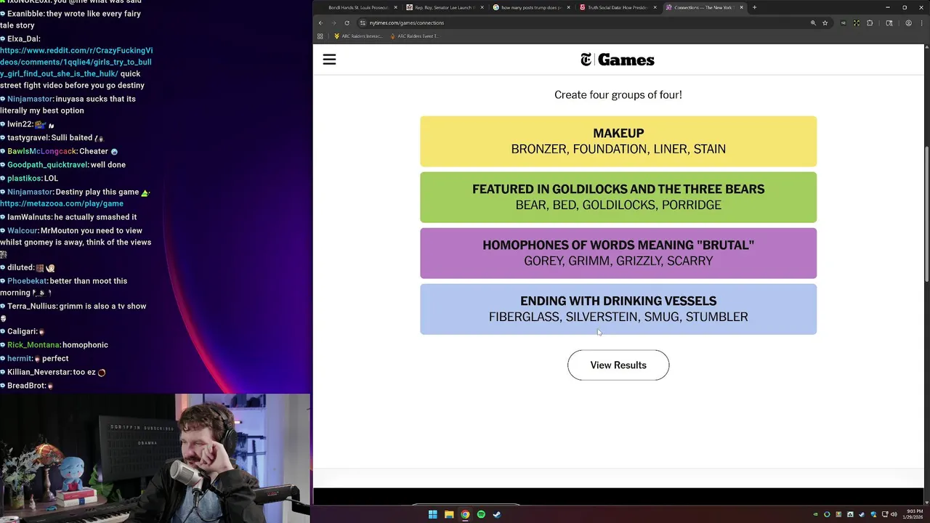Close the Connections browser tab
This screenshot has height=523, width=930.
click(x=741, y=7)
